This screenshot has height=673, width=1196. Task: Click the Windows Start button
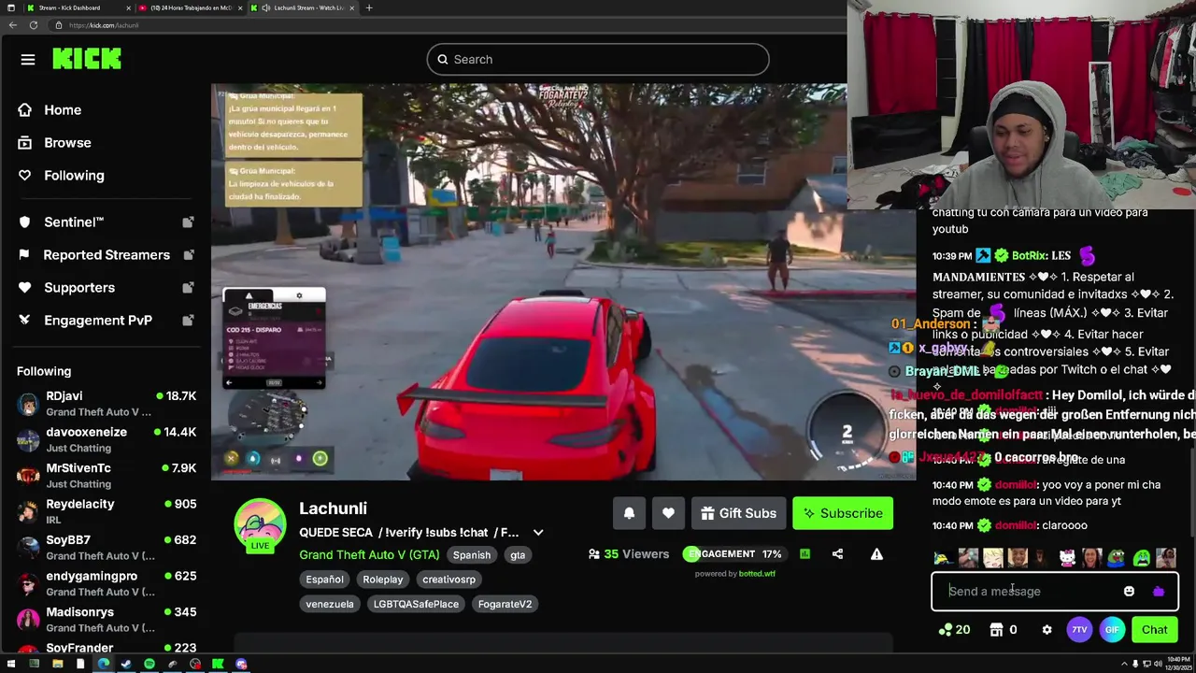point(11,665)
